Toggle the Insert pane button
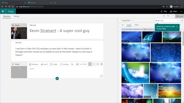Viewport: 184px width, 103px height. click(x=179, y=16)
